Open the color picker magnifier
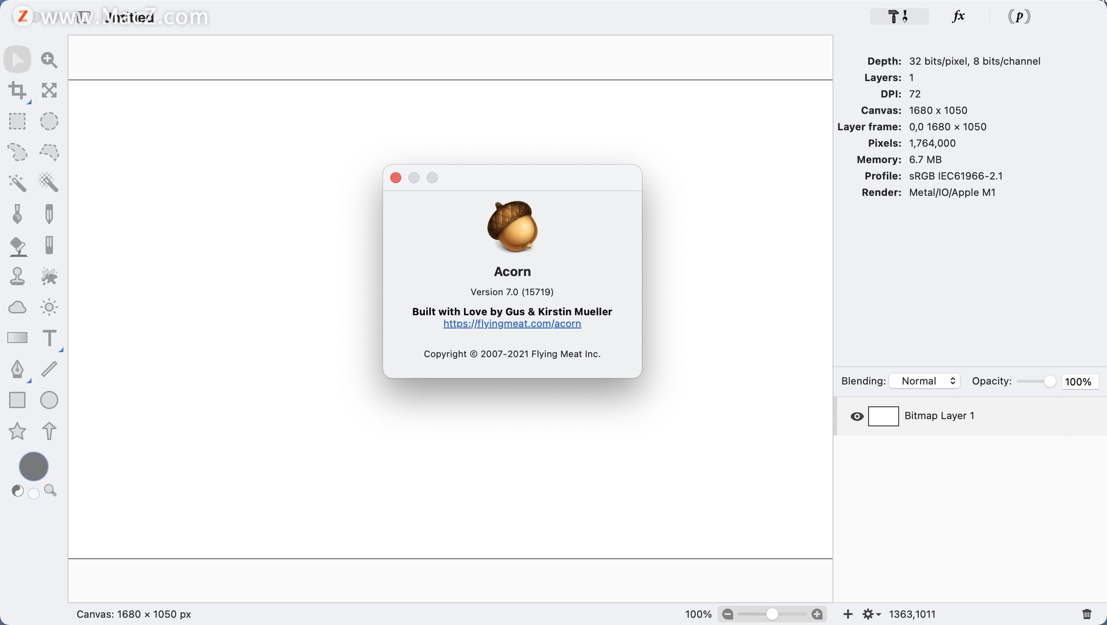This screenshot has height=625, width=1107. click(50, 490)
